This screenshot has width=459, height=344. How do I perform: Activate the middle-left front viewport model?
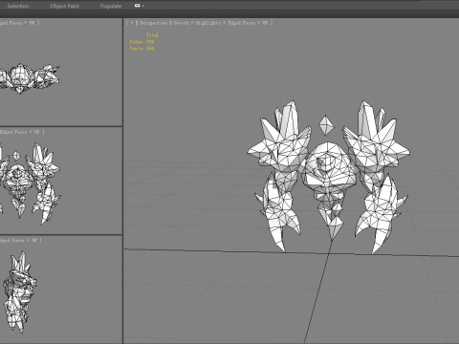tap(31, 183)
